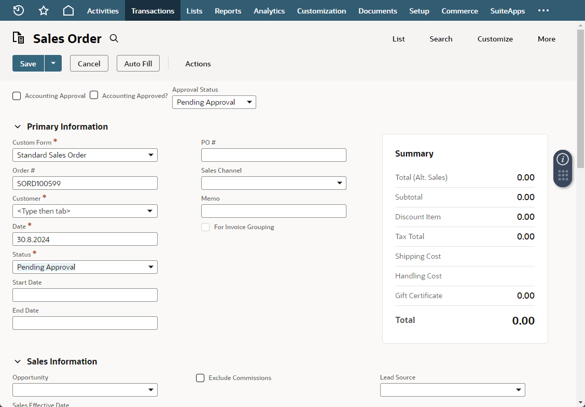Open the feedback info bubble on right edge
The width and height of the screenshot is (585, 407).
click(x=563, y=159)
